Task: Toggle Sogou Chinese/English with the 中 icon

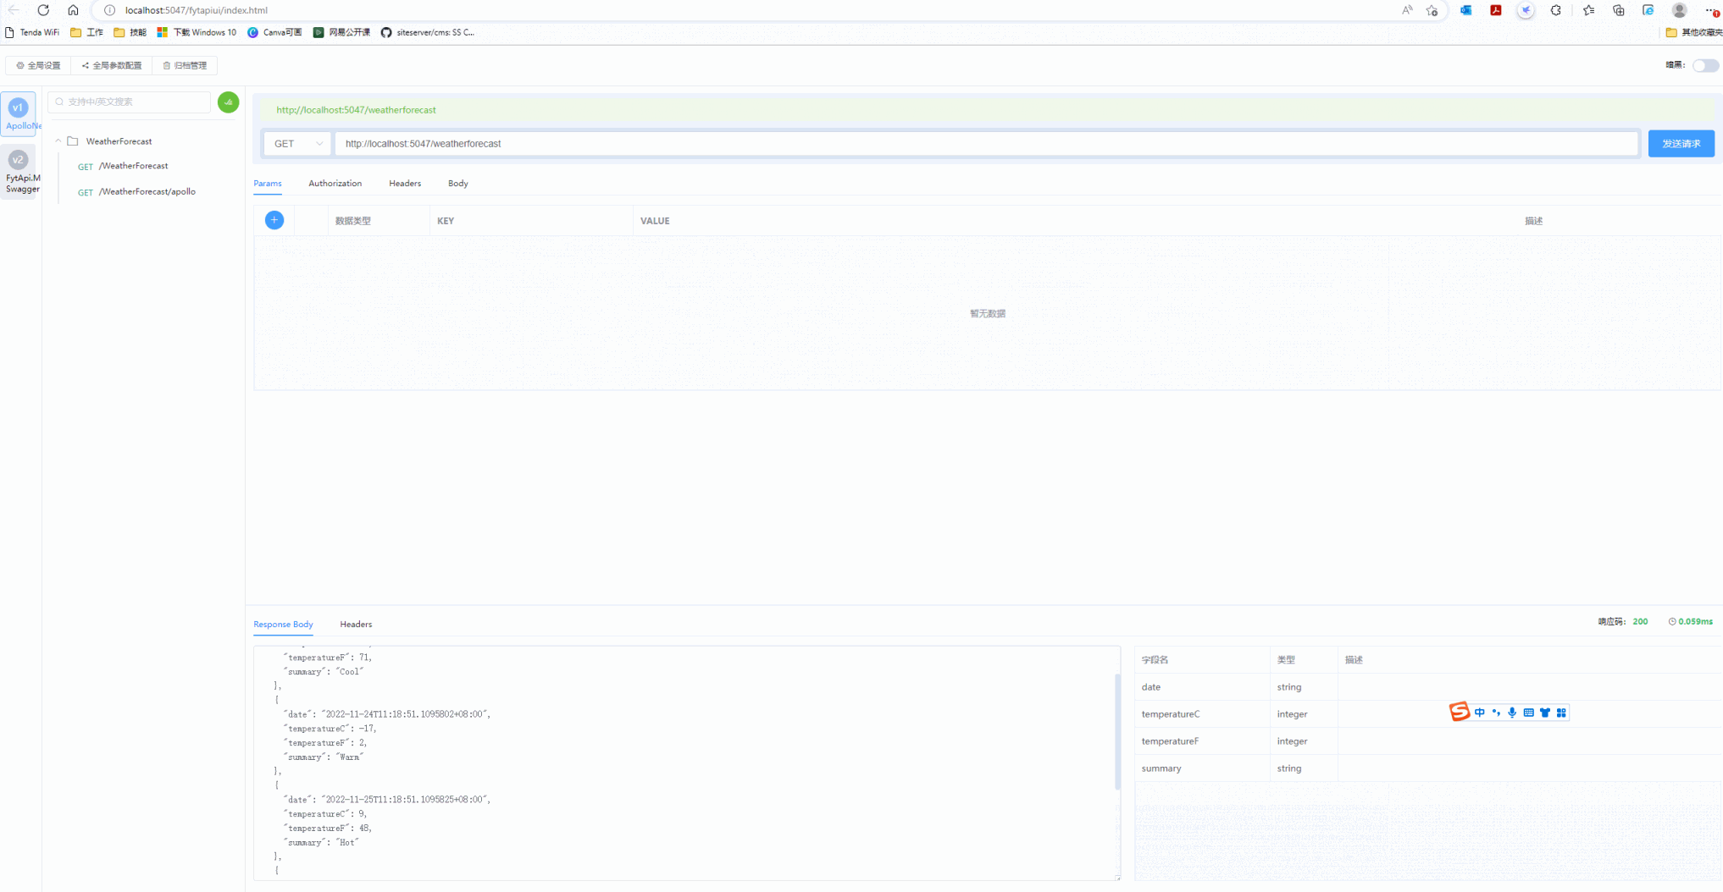Action: 1480,713
